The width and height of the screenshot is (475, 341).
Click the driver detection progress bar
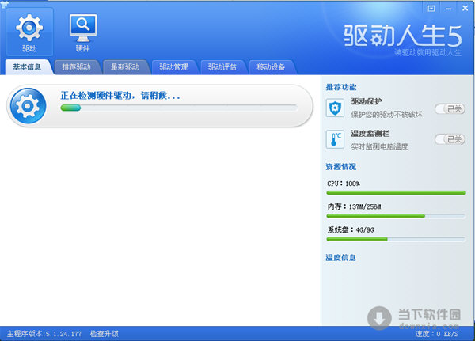pos(179,108)
